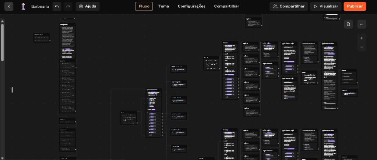The image size is (377, 160).
Task: Click the redo arrow icon
Action: (x=68, y=6)
